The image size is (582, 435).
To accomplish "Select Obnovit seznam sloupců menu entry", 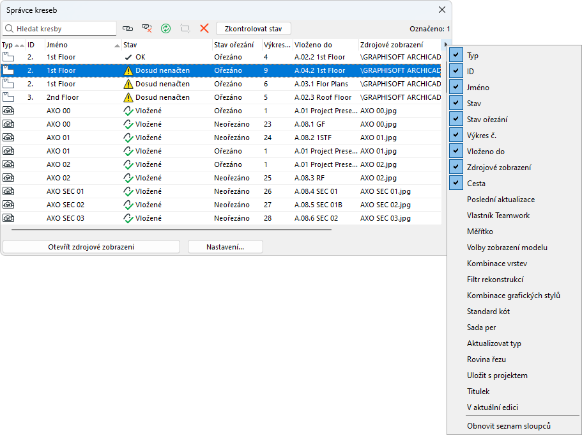I will click(x=509, y=426).
